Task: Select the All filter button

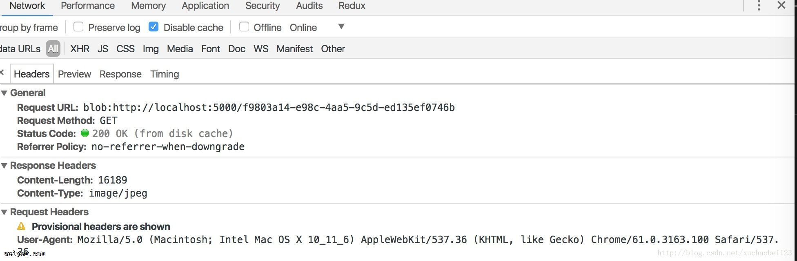Action: [x=53, y=49]
